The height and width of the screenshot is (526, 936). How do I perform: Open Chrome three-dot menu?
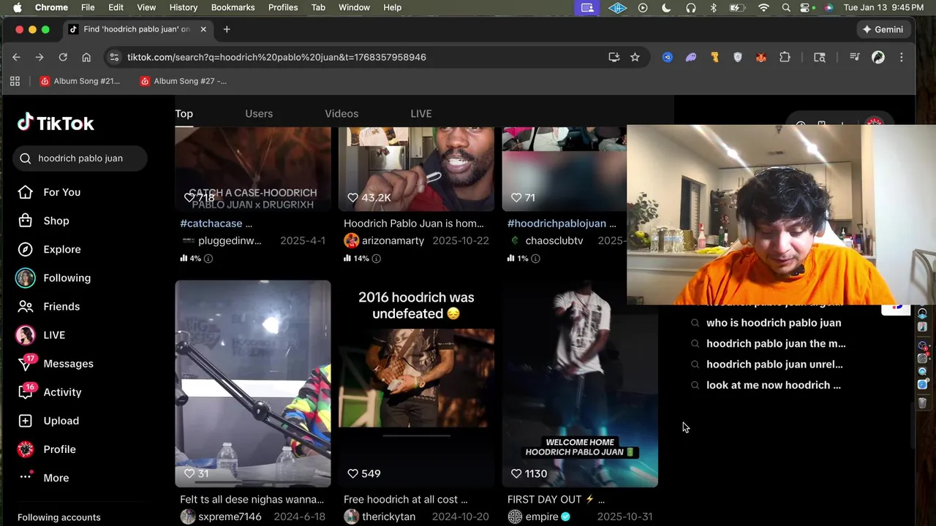[902, 57]
